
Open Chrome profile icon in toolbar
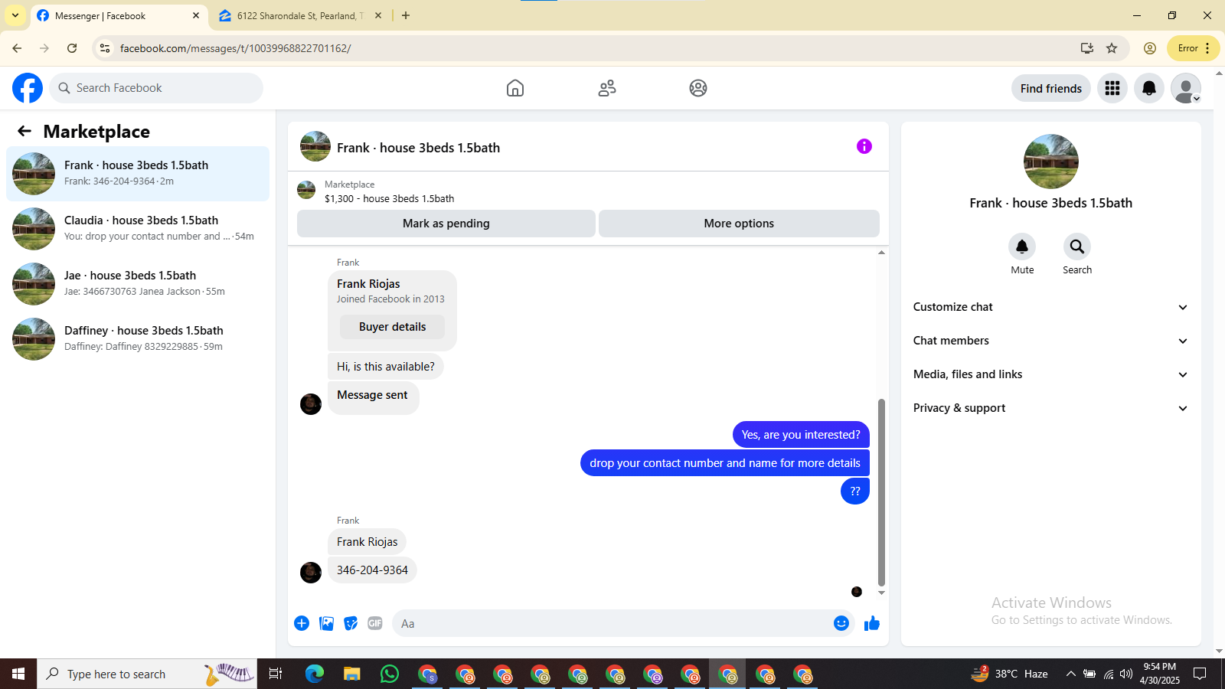tap(1150, 48)
